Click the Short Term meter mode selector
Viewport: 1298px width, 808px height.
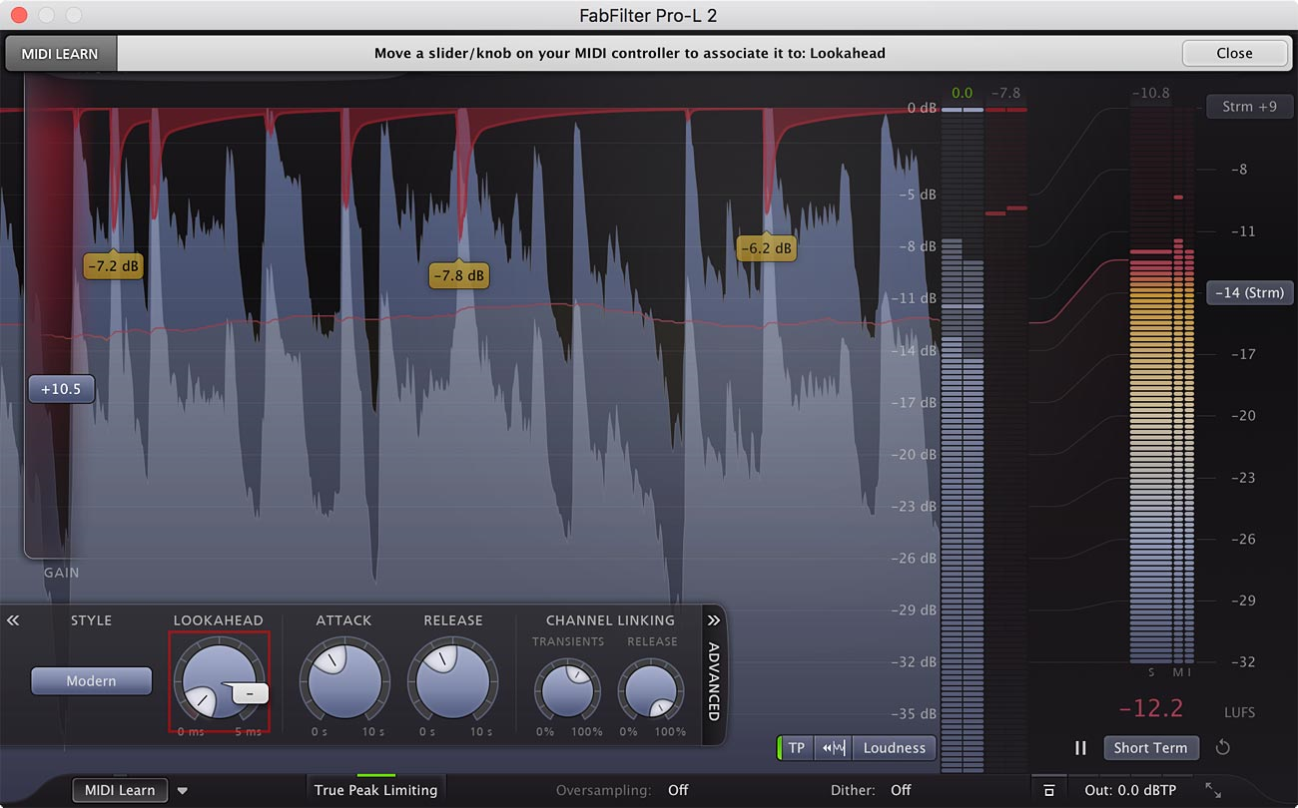[x=1151, y=747]
